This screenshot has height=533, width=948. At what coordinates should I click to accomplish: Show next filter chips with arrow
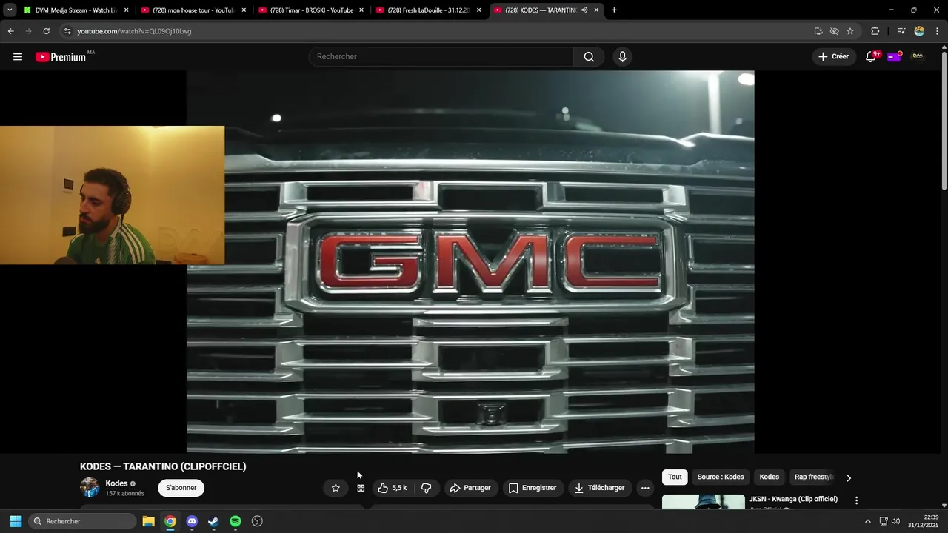(849, 477)
